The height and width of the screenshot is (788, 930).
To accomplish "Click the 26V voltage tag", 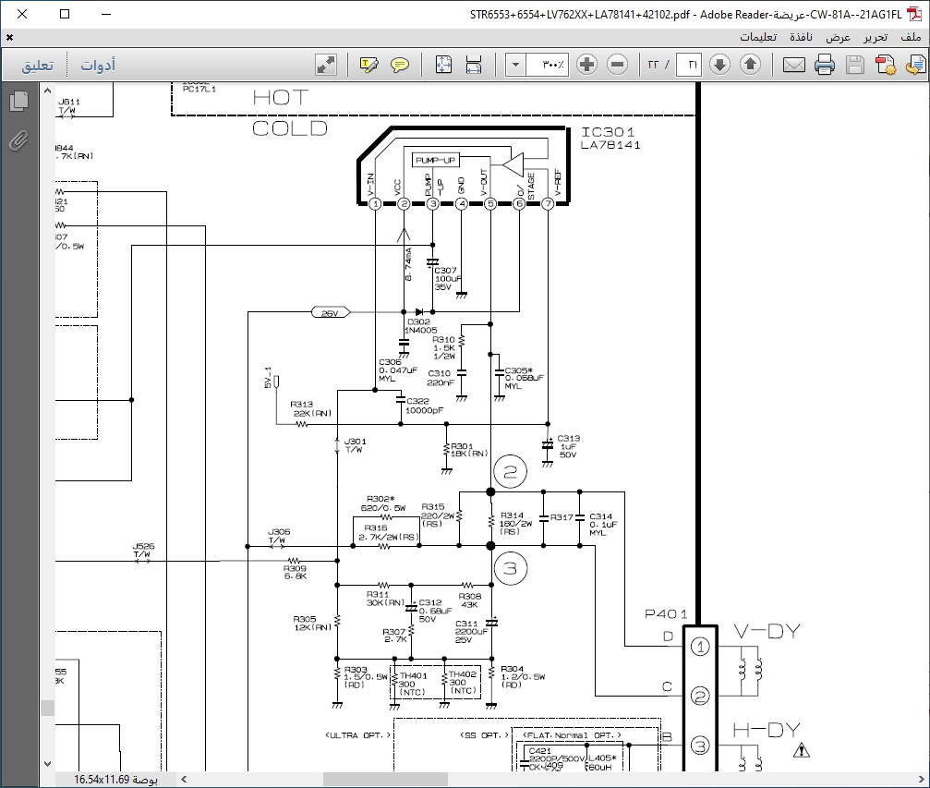I will click(x=331, y=312).
